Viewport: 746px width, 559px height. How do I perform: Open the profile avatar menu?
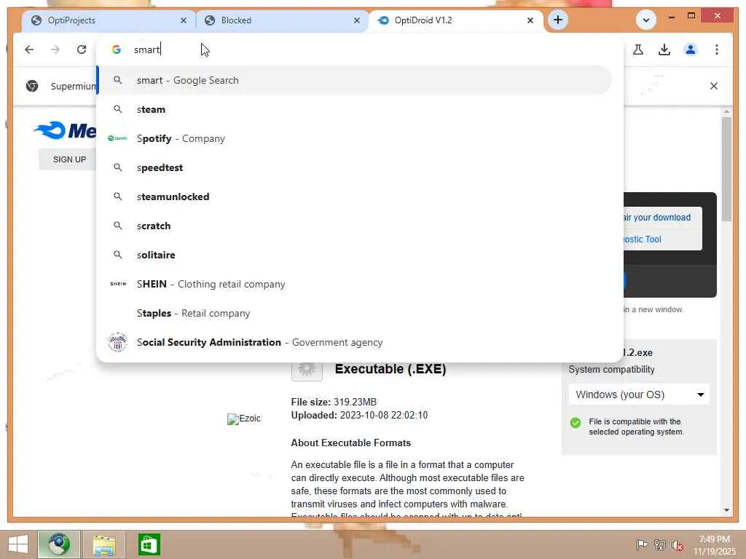coord(691,49)
